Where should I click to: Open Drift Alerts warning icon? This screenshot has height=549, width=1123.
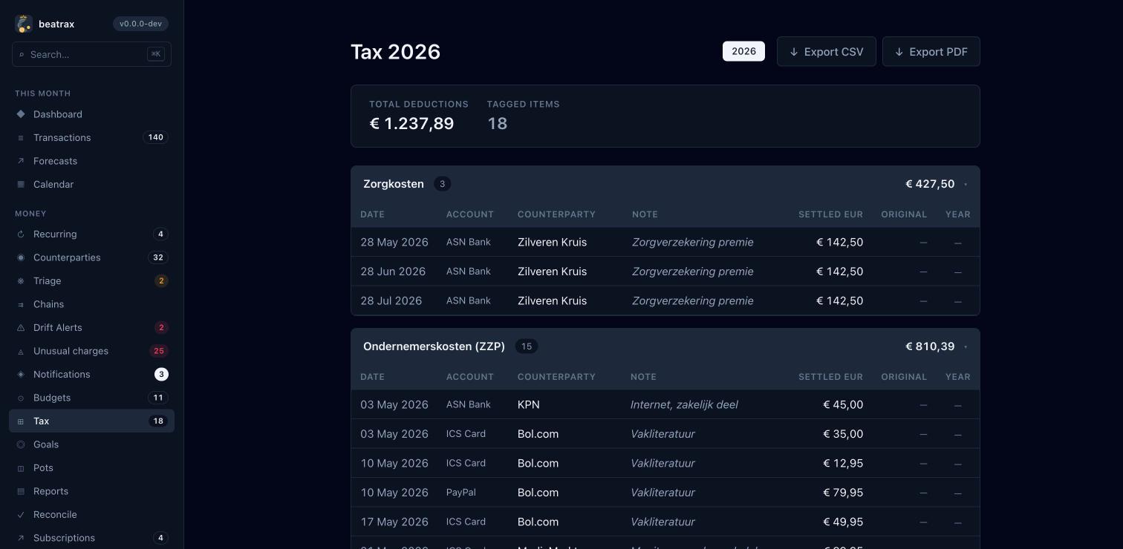[21, 328]
